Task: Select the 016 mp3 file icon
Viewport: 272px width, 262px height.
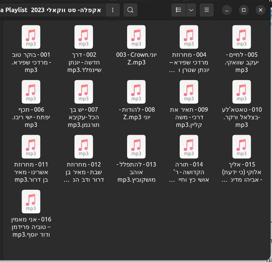Action: [x=31, y=201]
